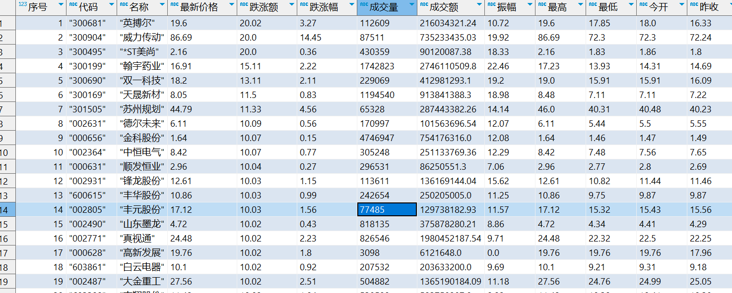Click the turnover cell 6121648.0
Image resolution: width=732 pixels, height=293 pixels.
pyautogui.click(x=451, y=253)
